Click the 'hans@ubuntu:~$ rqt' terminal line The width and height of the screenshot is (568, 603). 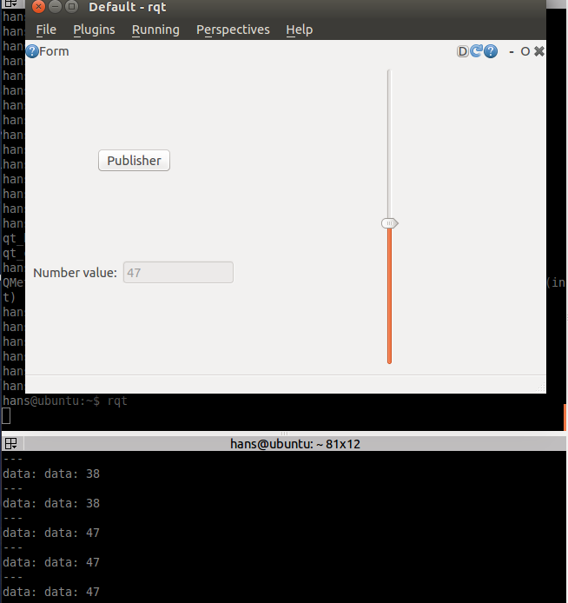[65, 401]
